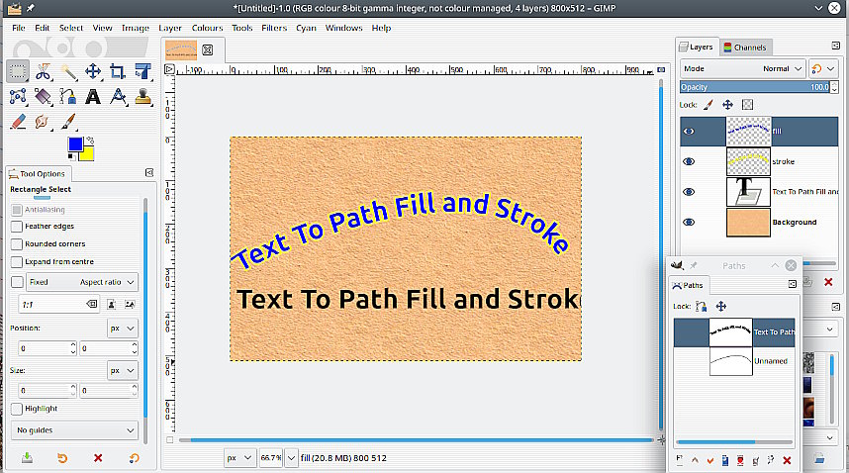The height and width of the screenshot is (473, 849).
Task: Enable the Expand from centre checkbox
Action: (x=17, y=262)
